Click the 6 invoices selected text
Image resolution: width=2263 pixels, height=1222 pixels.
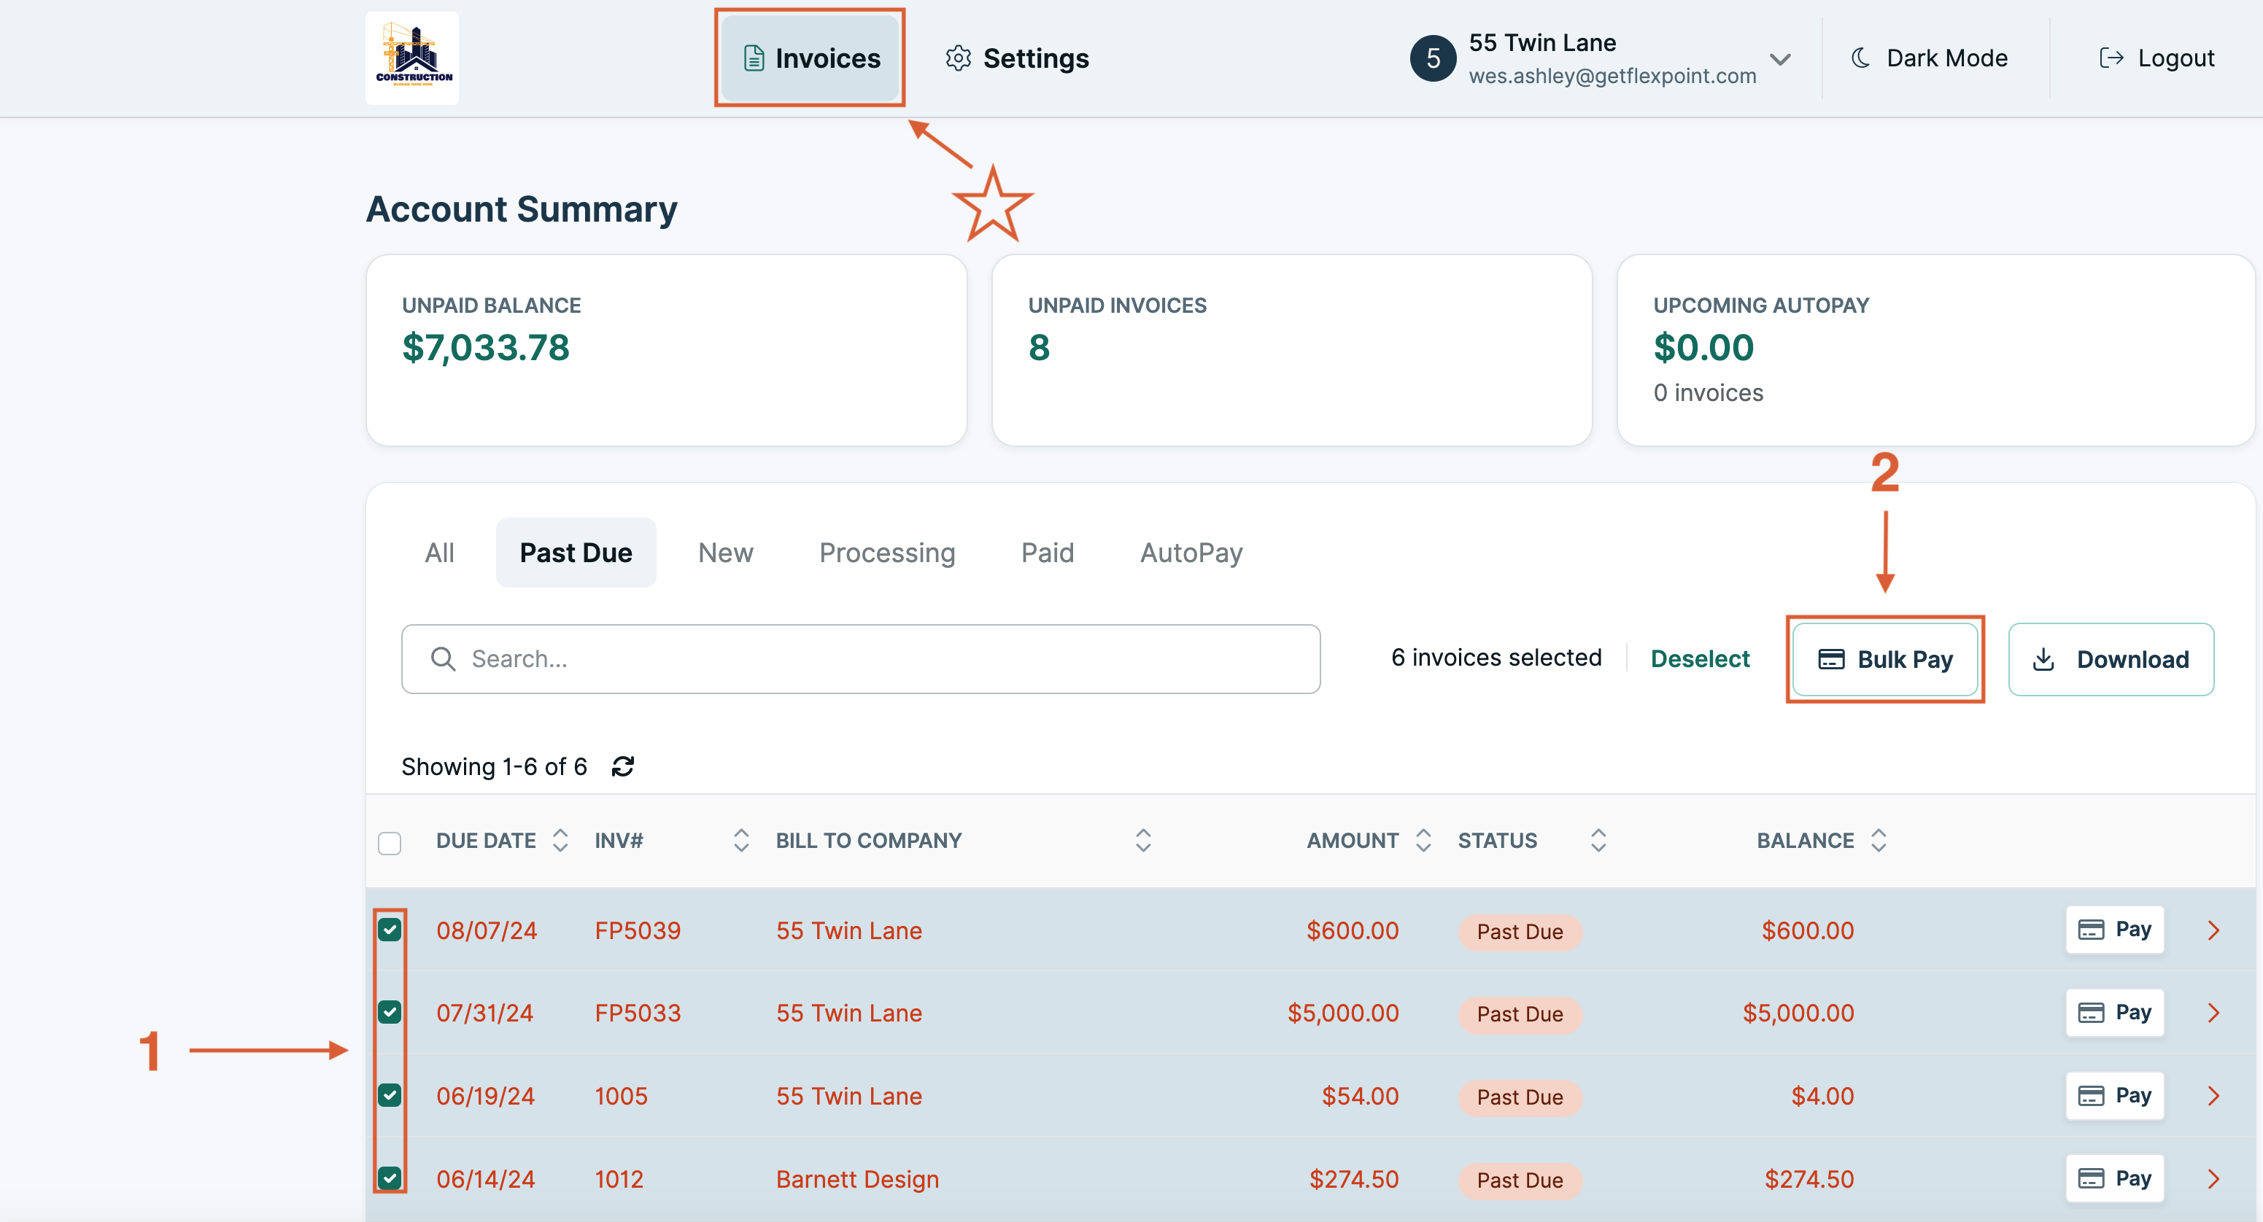[1496, 658]
